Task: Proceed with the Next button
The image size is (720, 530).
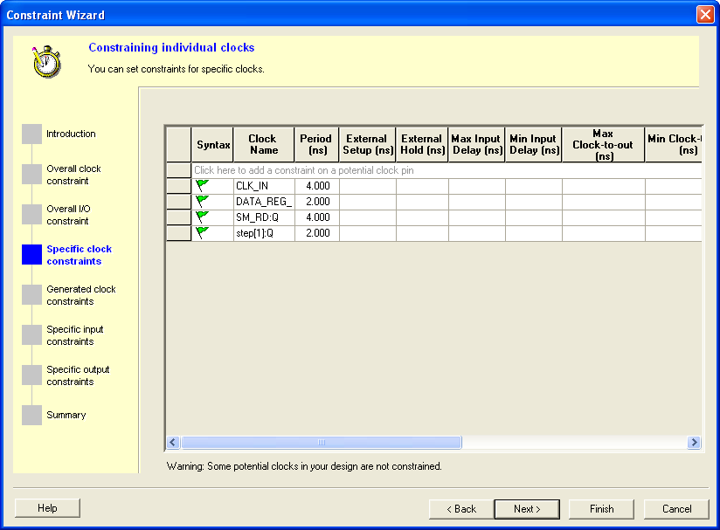Action: tap(527, 509)
